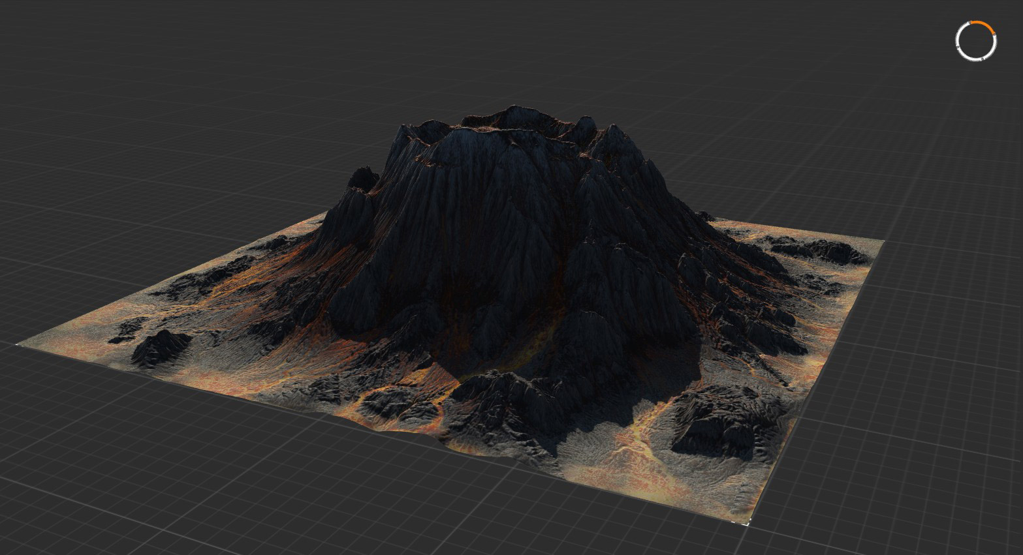Click the empty viewport background top left
Screen dimensions: 1023x555
[98, 65]
